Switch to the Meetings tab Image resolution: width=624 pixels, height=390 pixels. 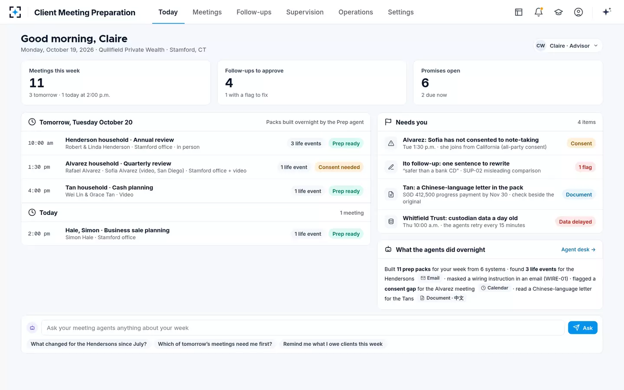point(207,12)
